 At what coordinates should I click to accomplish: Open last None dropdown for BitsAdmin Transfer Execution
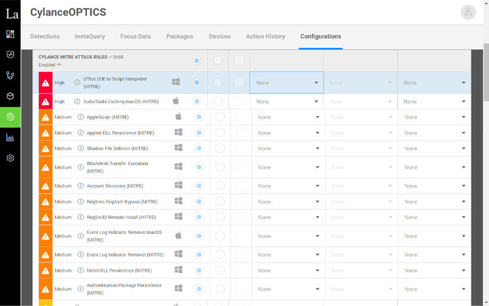click(x=435, y=167)
